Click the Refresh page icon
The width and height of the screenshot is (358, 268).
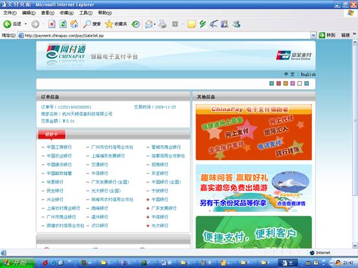(x=63, y=24)
